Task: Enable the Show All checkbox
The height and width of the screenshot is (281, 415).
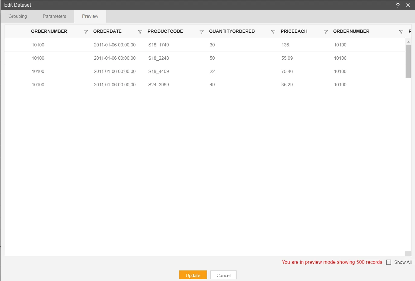Action: (x=389, y=262)
